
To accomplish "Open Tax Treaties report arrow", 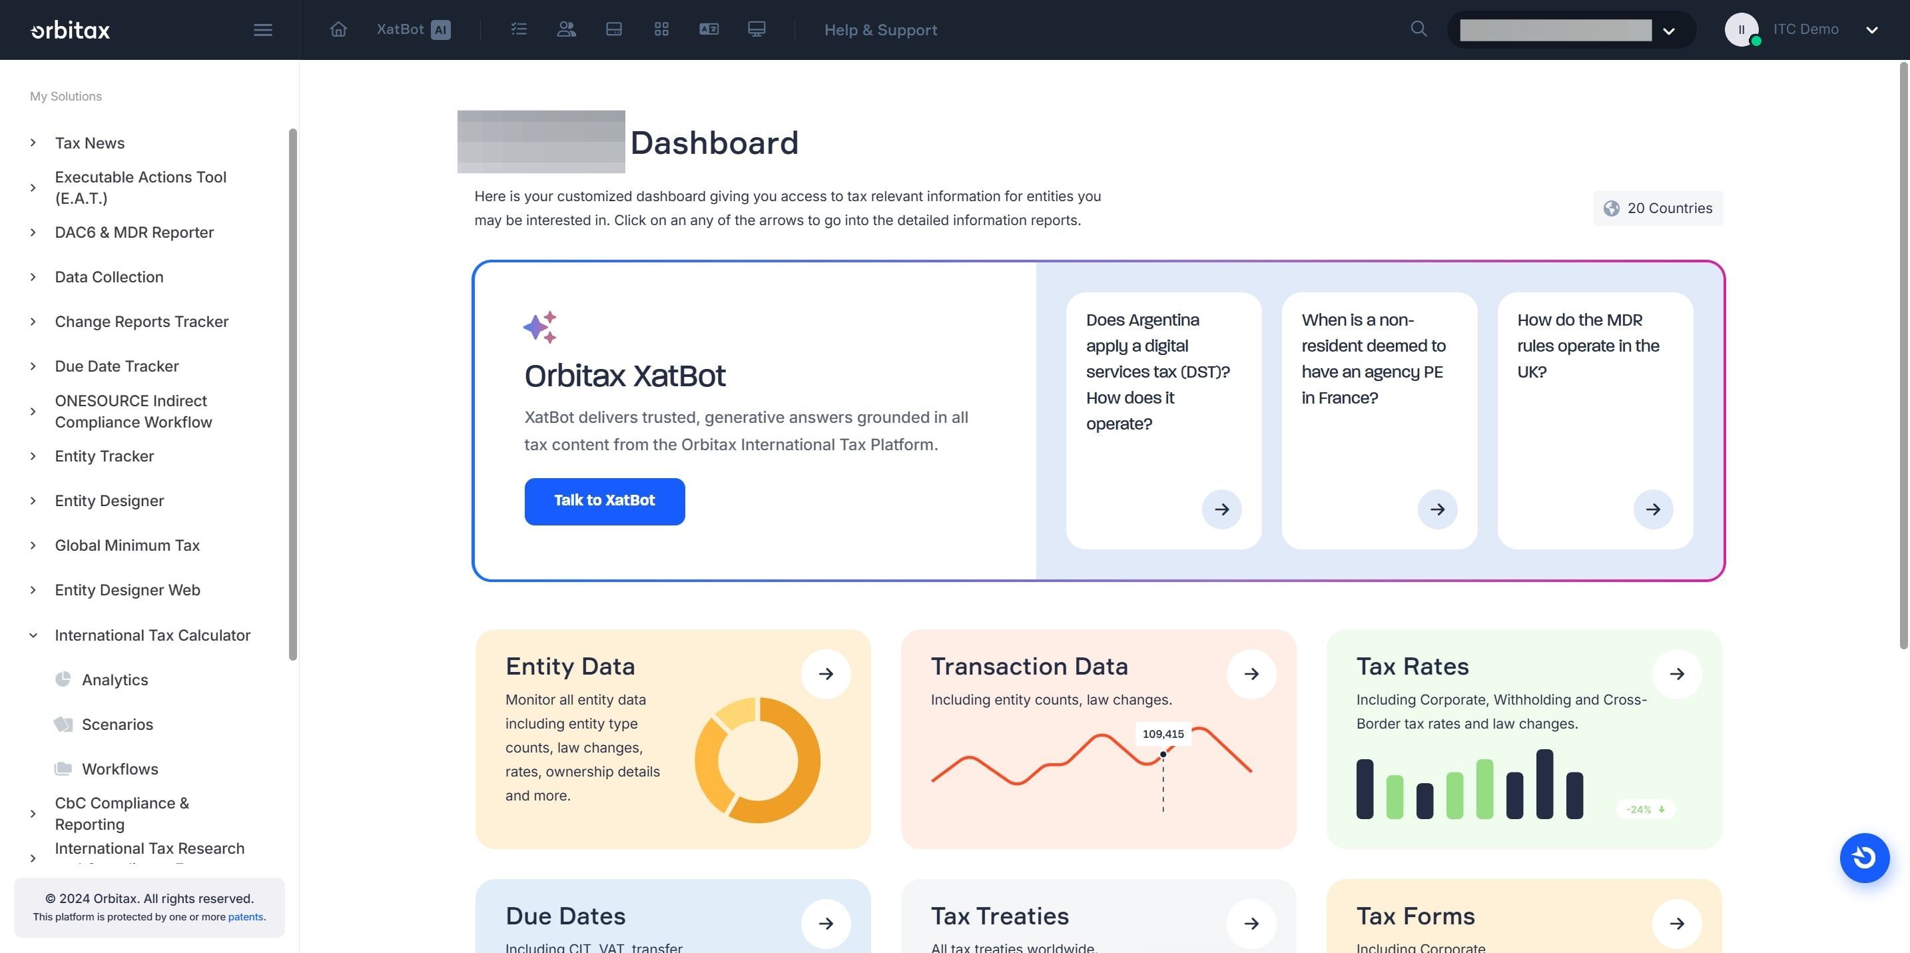I will 1251,923.
